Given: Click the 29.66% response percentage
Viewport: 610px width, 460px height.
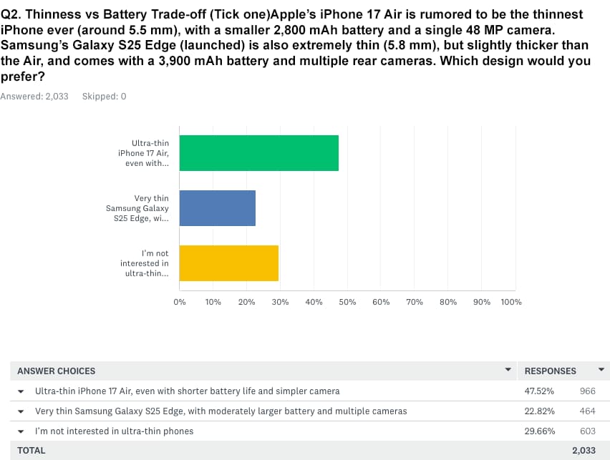Looking at the screenshot, I should 539,431.
